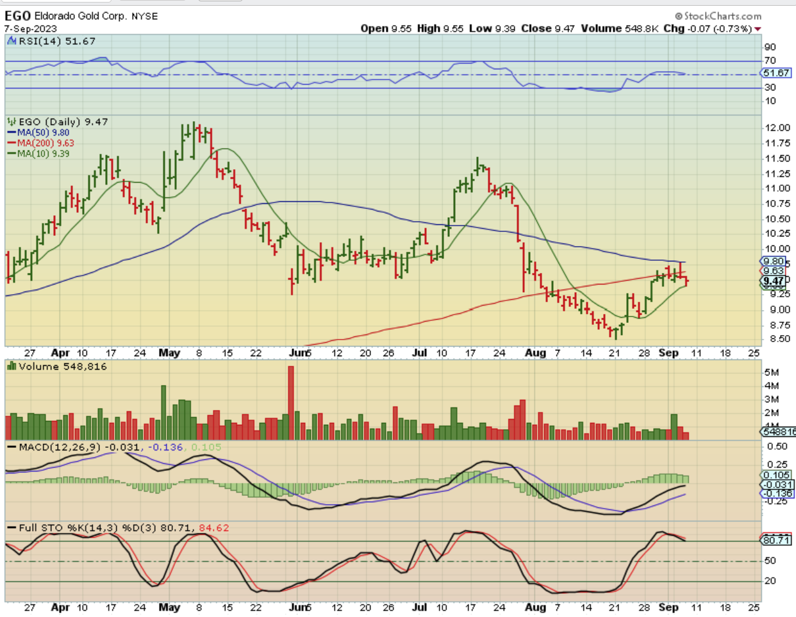Click the Apr label on bottom date axis
The image size is (796, 617).
(x=60, y=607)
